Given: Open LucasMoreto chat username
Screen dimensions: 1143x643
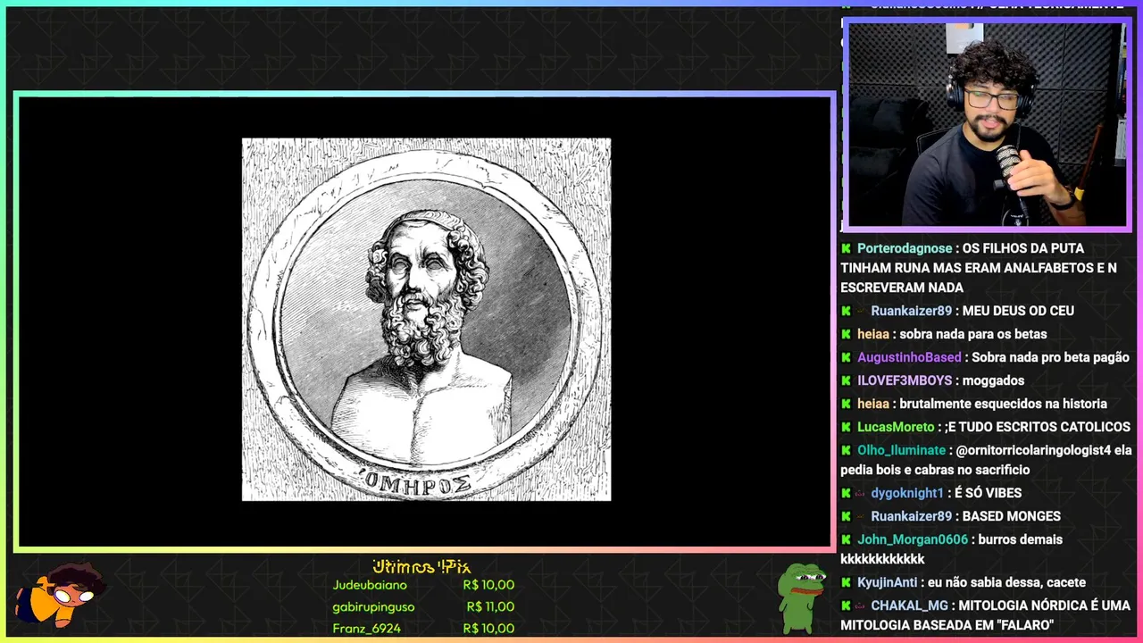Looking at the screenshot, I should (x=896, y=427).
